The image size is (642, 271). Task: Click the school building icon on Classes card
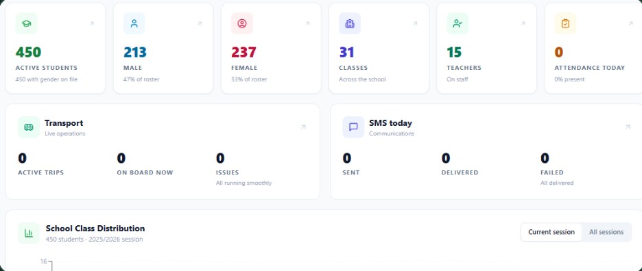[x=350, y=24]
